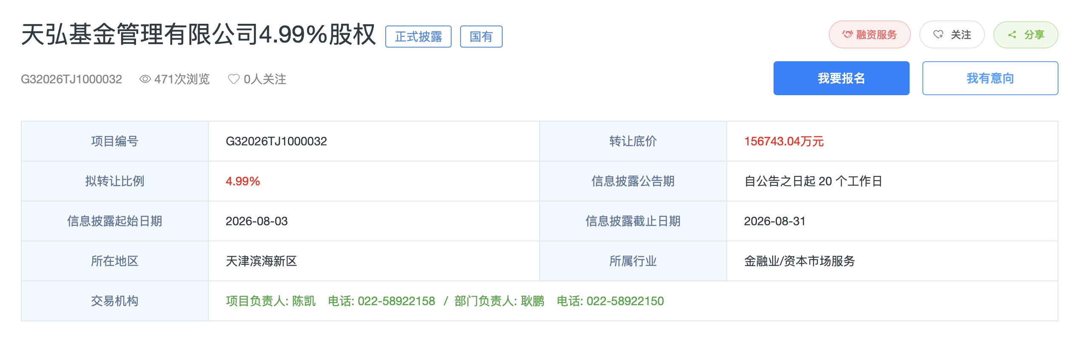Click 项目负责人: 陈凯 contact name
The height and width of the screenshot is (340, 1081).
pos(271,301)
